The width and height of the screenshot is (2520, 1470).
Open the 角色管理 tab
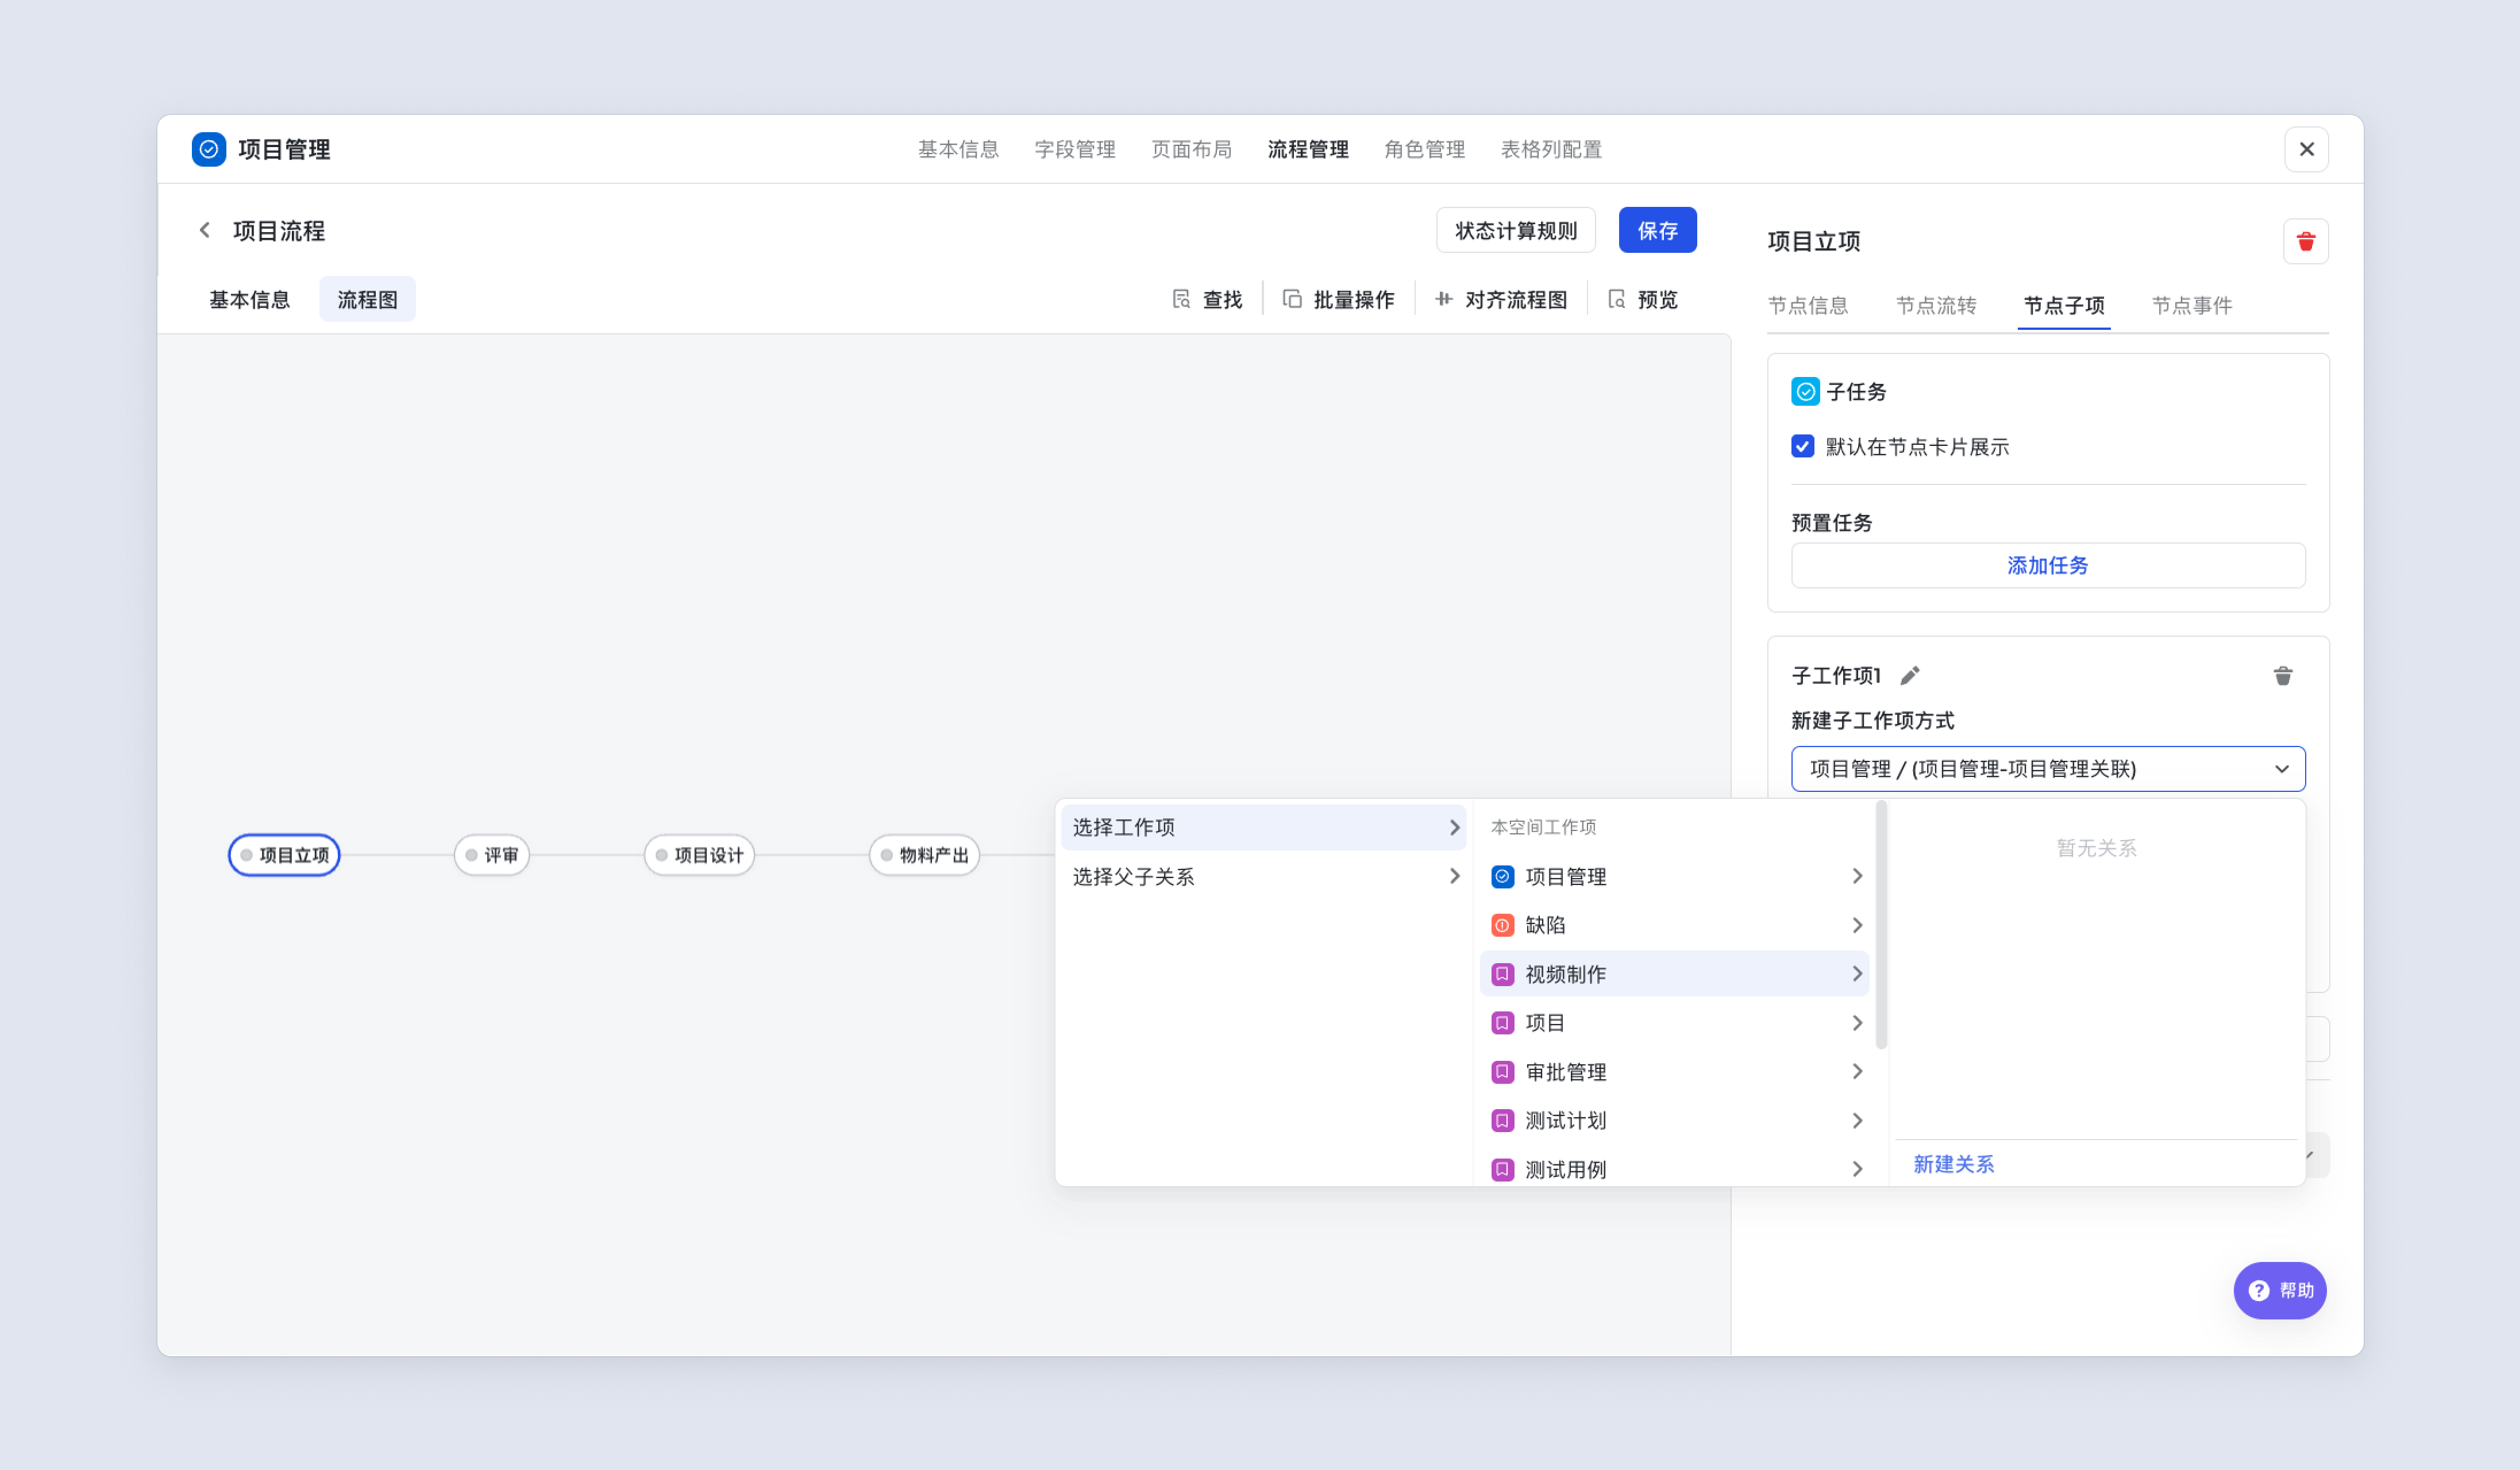[x=1424, y=149]
